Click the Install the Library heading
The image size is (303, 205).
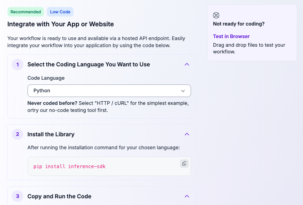pyautogui.click(x=51, y=134)
